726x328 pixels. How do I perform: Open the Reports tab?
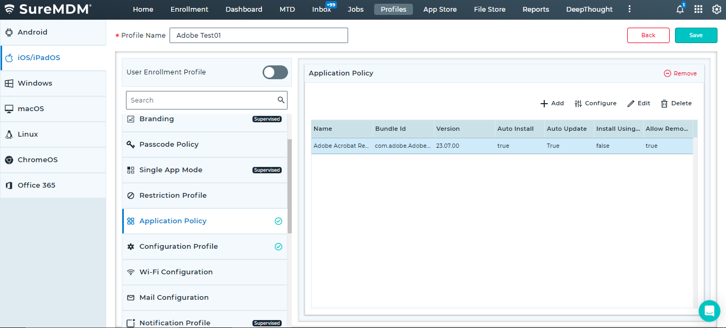pos(536,9)
